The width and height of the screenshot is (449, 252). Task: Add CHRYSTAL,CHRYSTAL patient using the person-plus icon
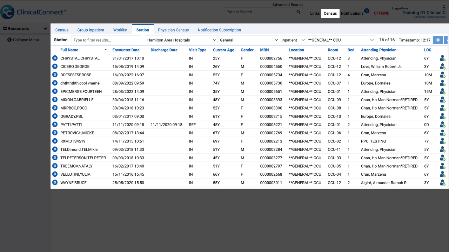coord(443,58)
